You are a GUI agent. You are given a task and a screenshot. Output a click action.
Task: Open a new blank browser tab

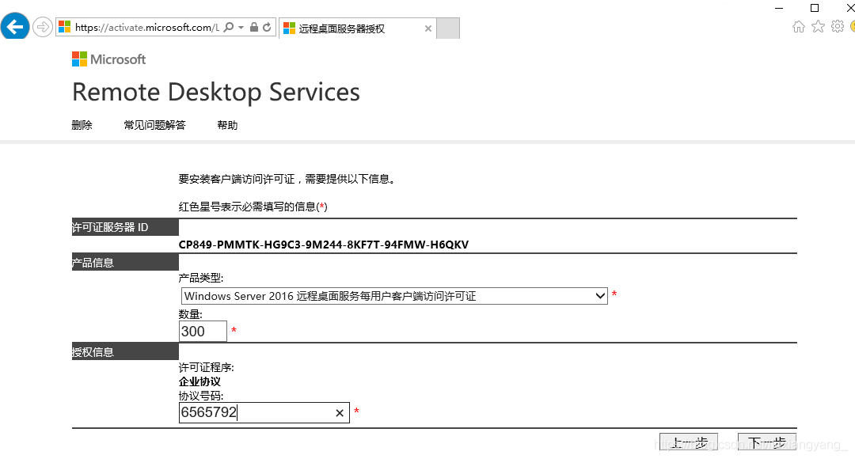448,28
